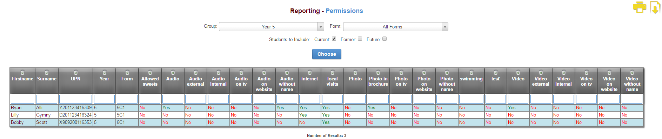The height and width of the screenshot is (139, 662).
Task: Click the bin icon above Video internal
Action: [x=564, y=73]
